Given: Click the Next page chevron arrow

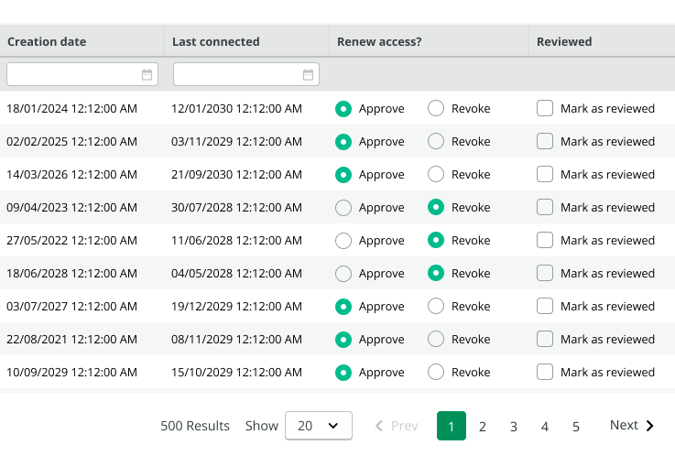Looking at the screenshot, I should (x=650, y=426).
